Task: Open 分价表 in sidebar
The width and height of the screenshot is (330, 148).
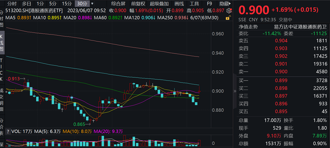Action: click(2, 127)
